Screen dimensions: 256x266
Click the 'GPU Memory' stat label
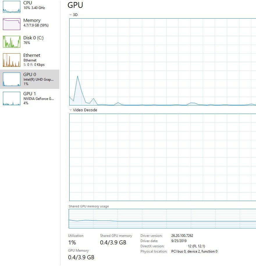(78, 251)
